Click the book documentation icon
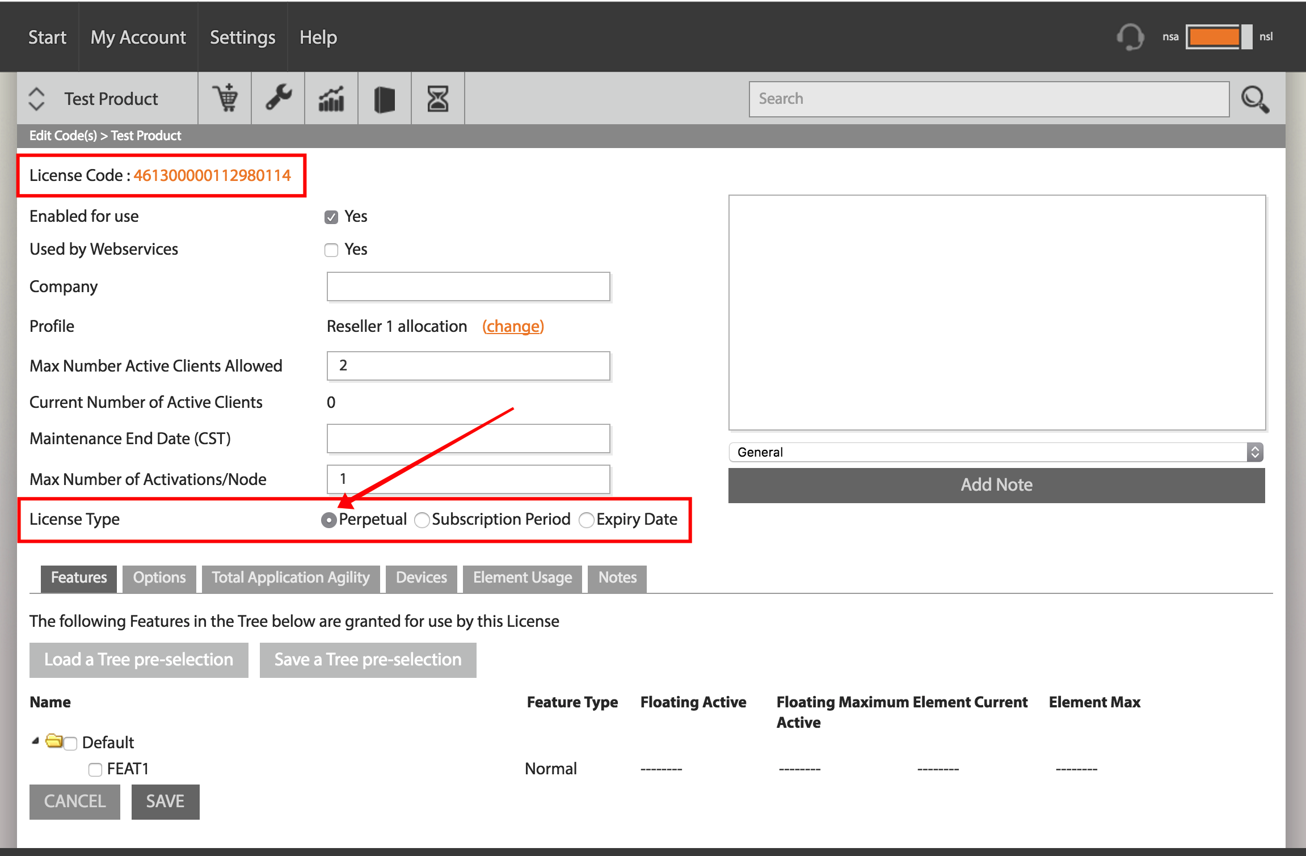The height and width of the screenshot is (856, 1306). [385, 99]
